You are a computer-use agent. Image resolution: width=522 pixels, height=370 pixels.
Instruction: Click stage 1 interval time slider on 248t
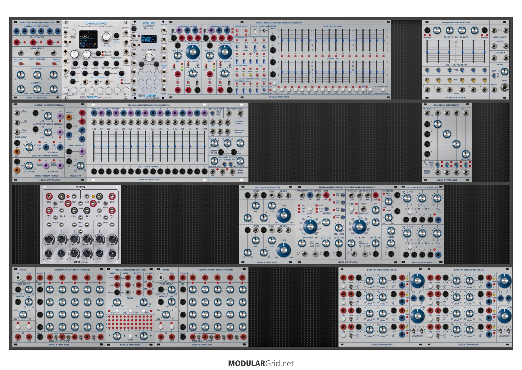(x=282, y=72)
